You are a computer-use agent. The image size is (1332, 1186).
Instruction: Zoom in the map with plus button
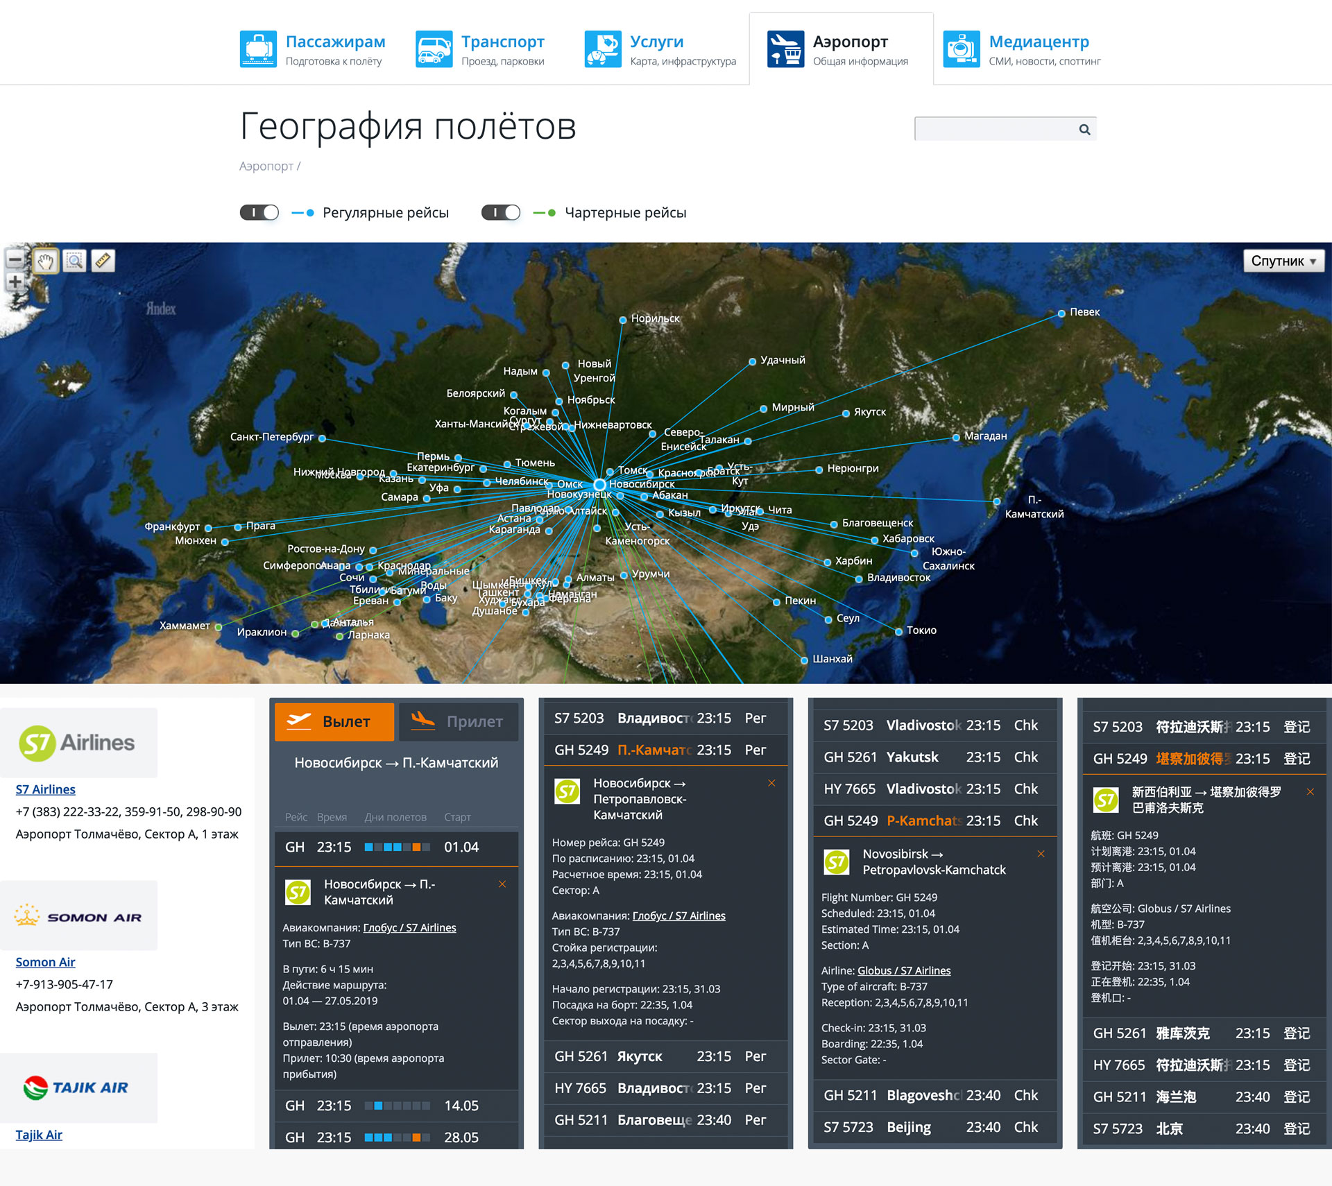(15, 282)
